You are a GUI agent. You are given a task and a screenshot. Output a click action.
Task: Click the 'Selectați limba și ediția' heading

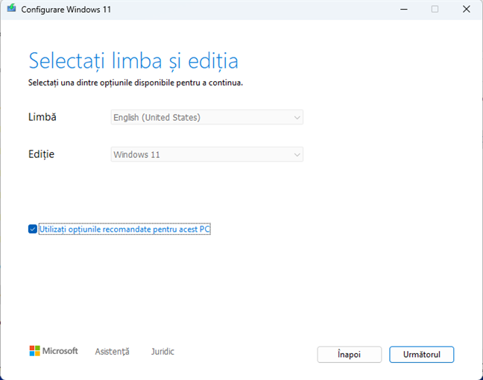[133, 61]
